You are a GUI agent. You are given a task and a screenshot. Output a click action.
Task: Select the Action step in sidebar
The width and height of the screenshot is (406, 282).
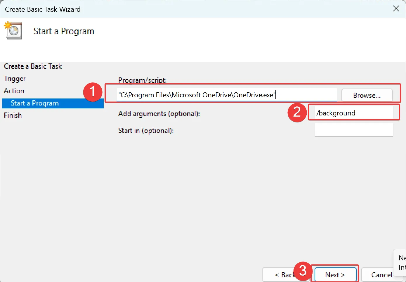14,91
